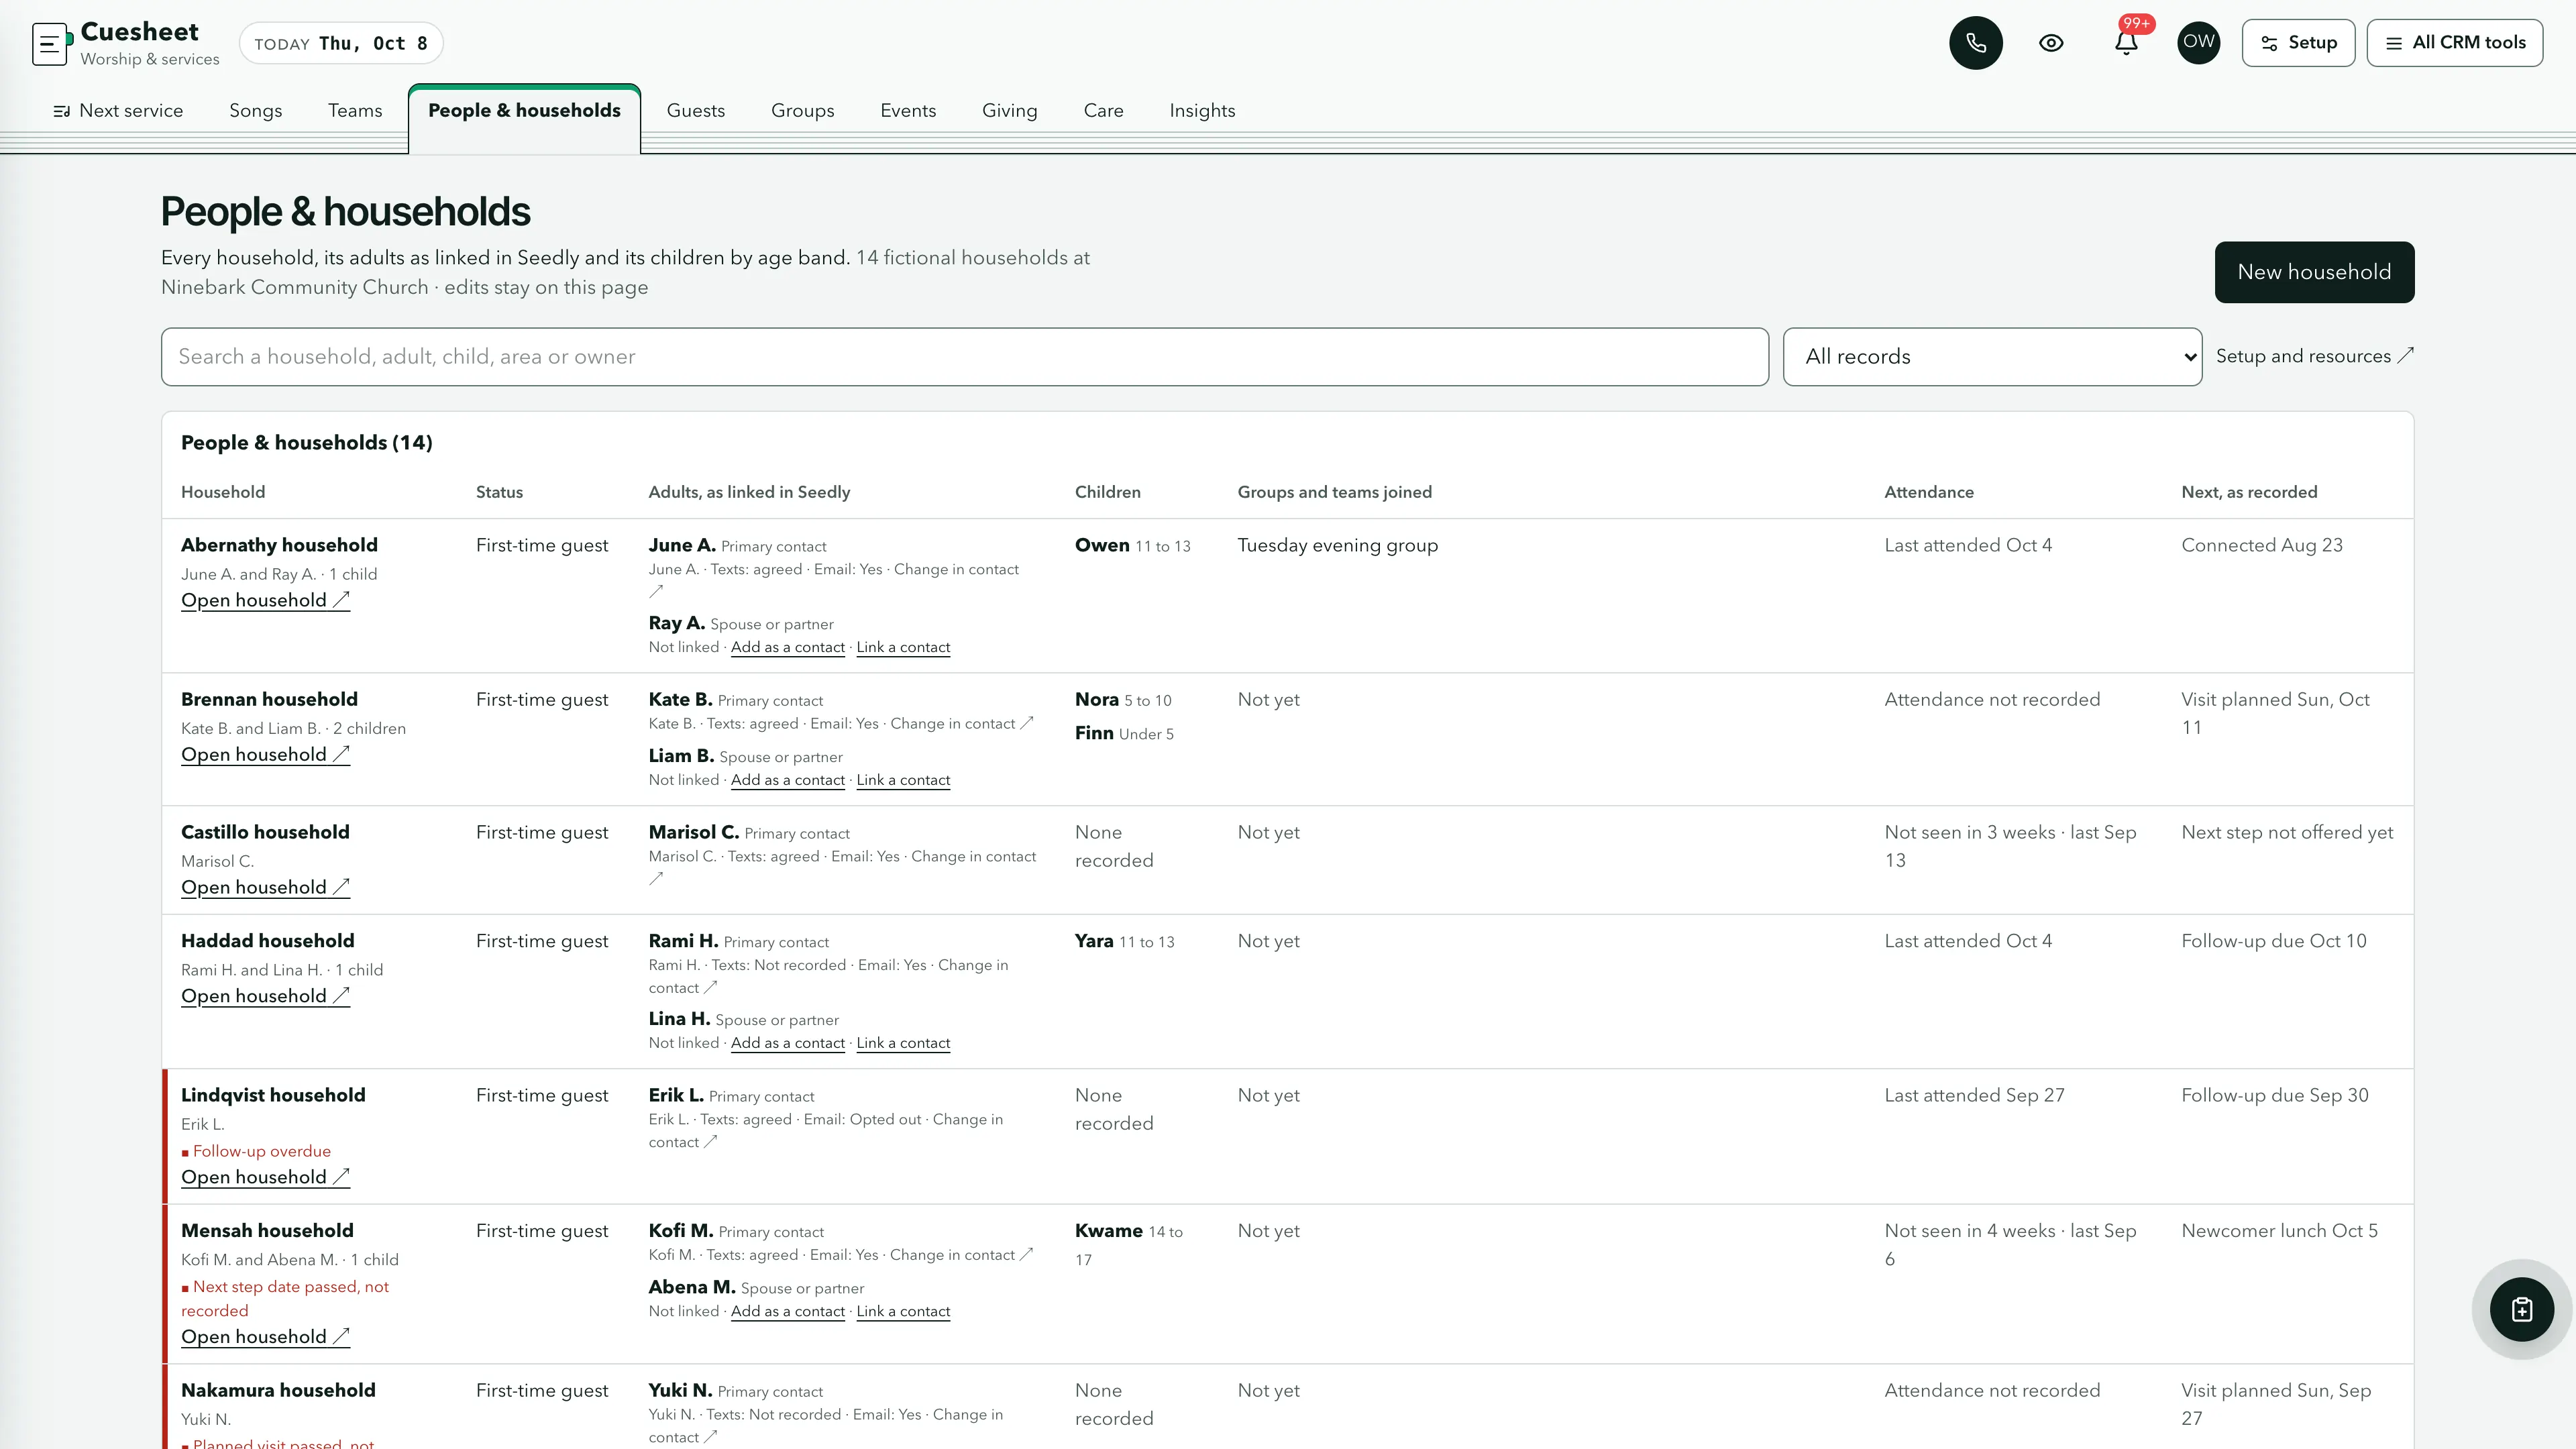Switch to the Guests tab

click(x=695, y=111)
